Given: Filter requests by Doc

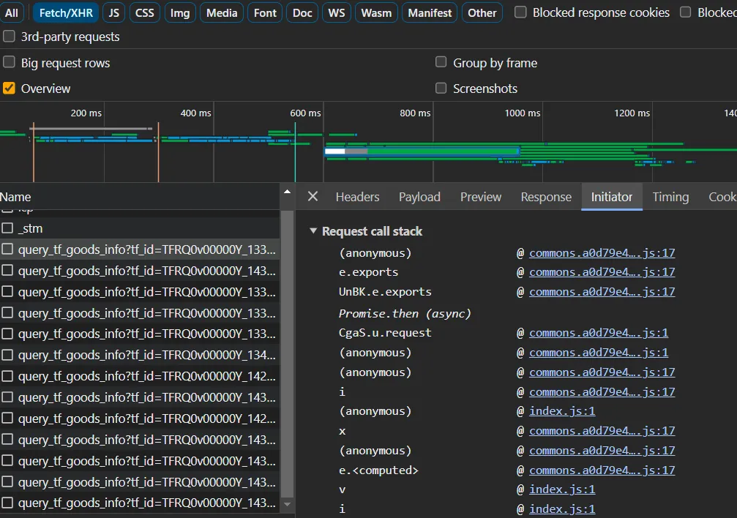Looking at the screenshot, I should (x=302, y=12).
